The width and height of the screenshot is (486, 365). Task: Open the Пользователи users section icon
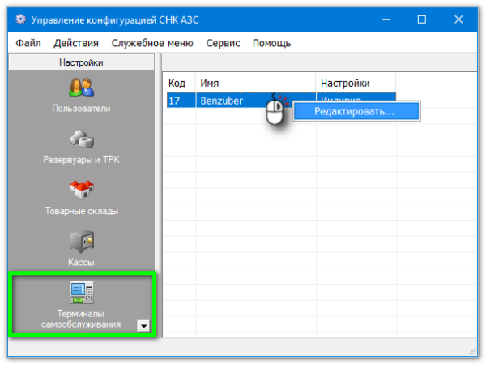81,88
